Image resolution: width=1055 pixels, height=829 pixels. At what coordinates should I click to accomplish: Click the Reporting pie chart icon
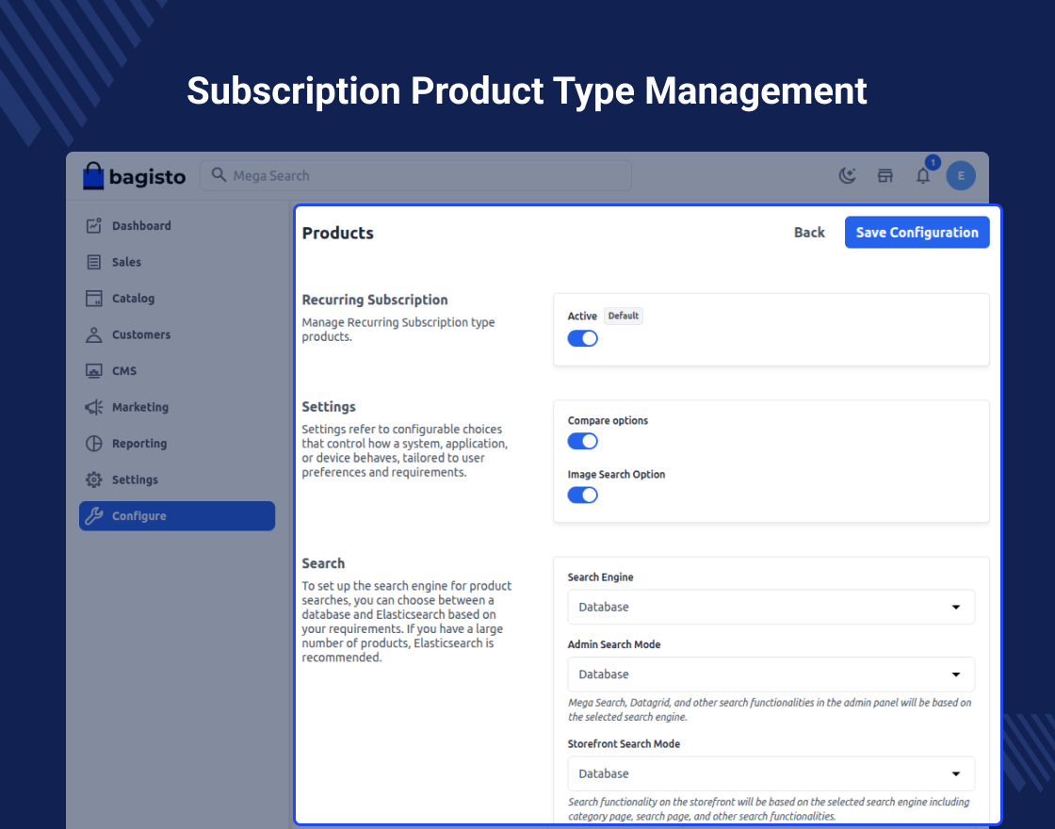[x=93, y=444]
